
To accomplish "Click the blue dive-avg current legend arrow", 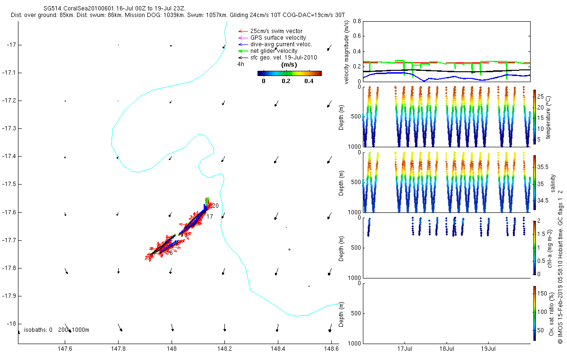I will [243, 44].
